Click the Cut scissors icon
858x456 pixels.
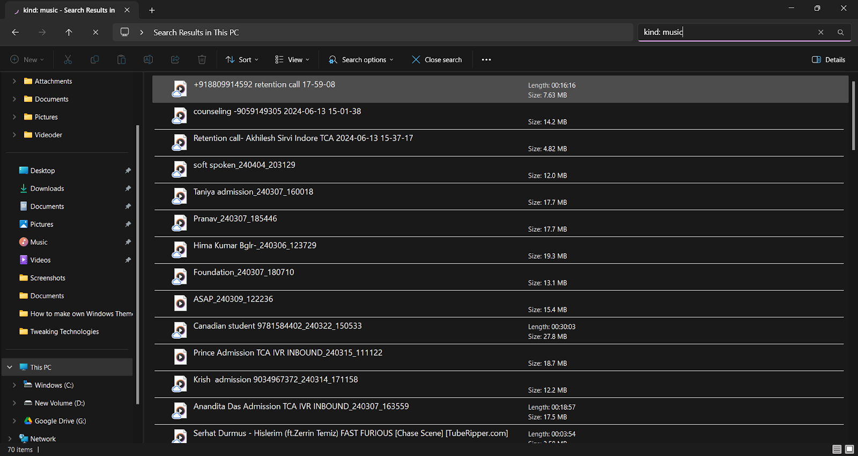pyautogui.click(x=68, y=60)
